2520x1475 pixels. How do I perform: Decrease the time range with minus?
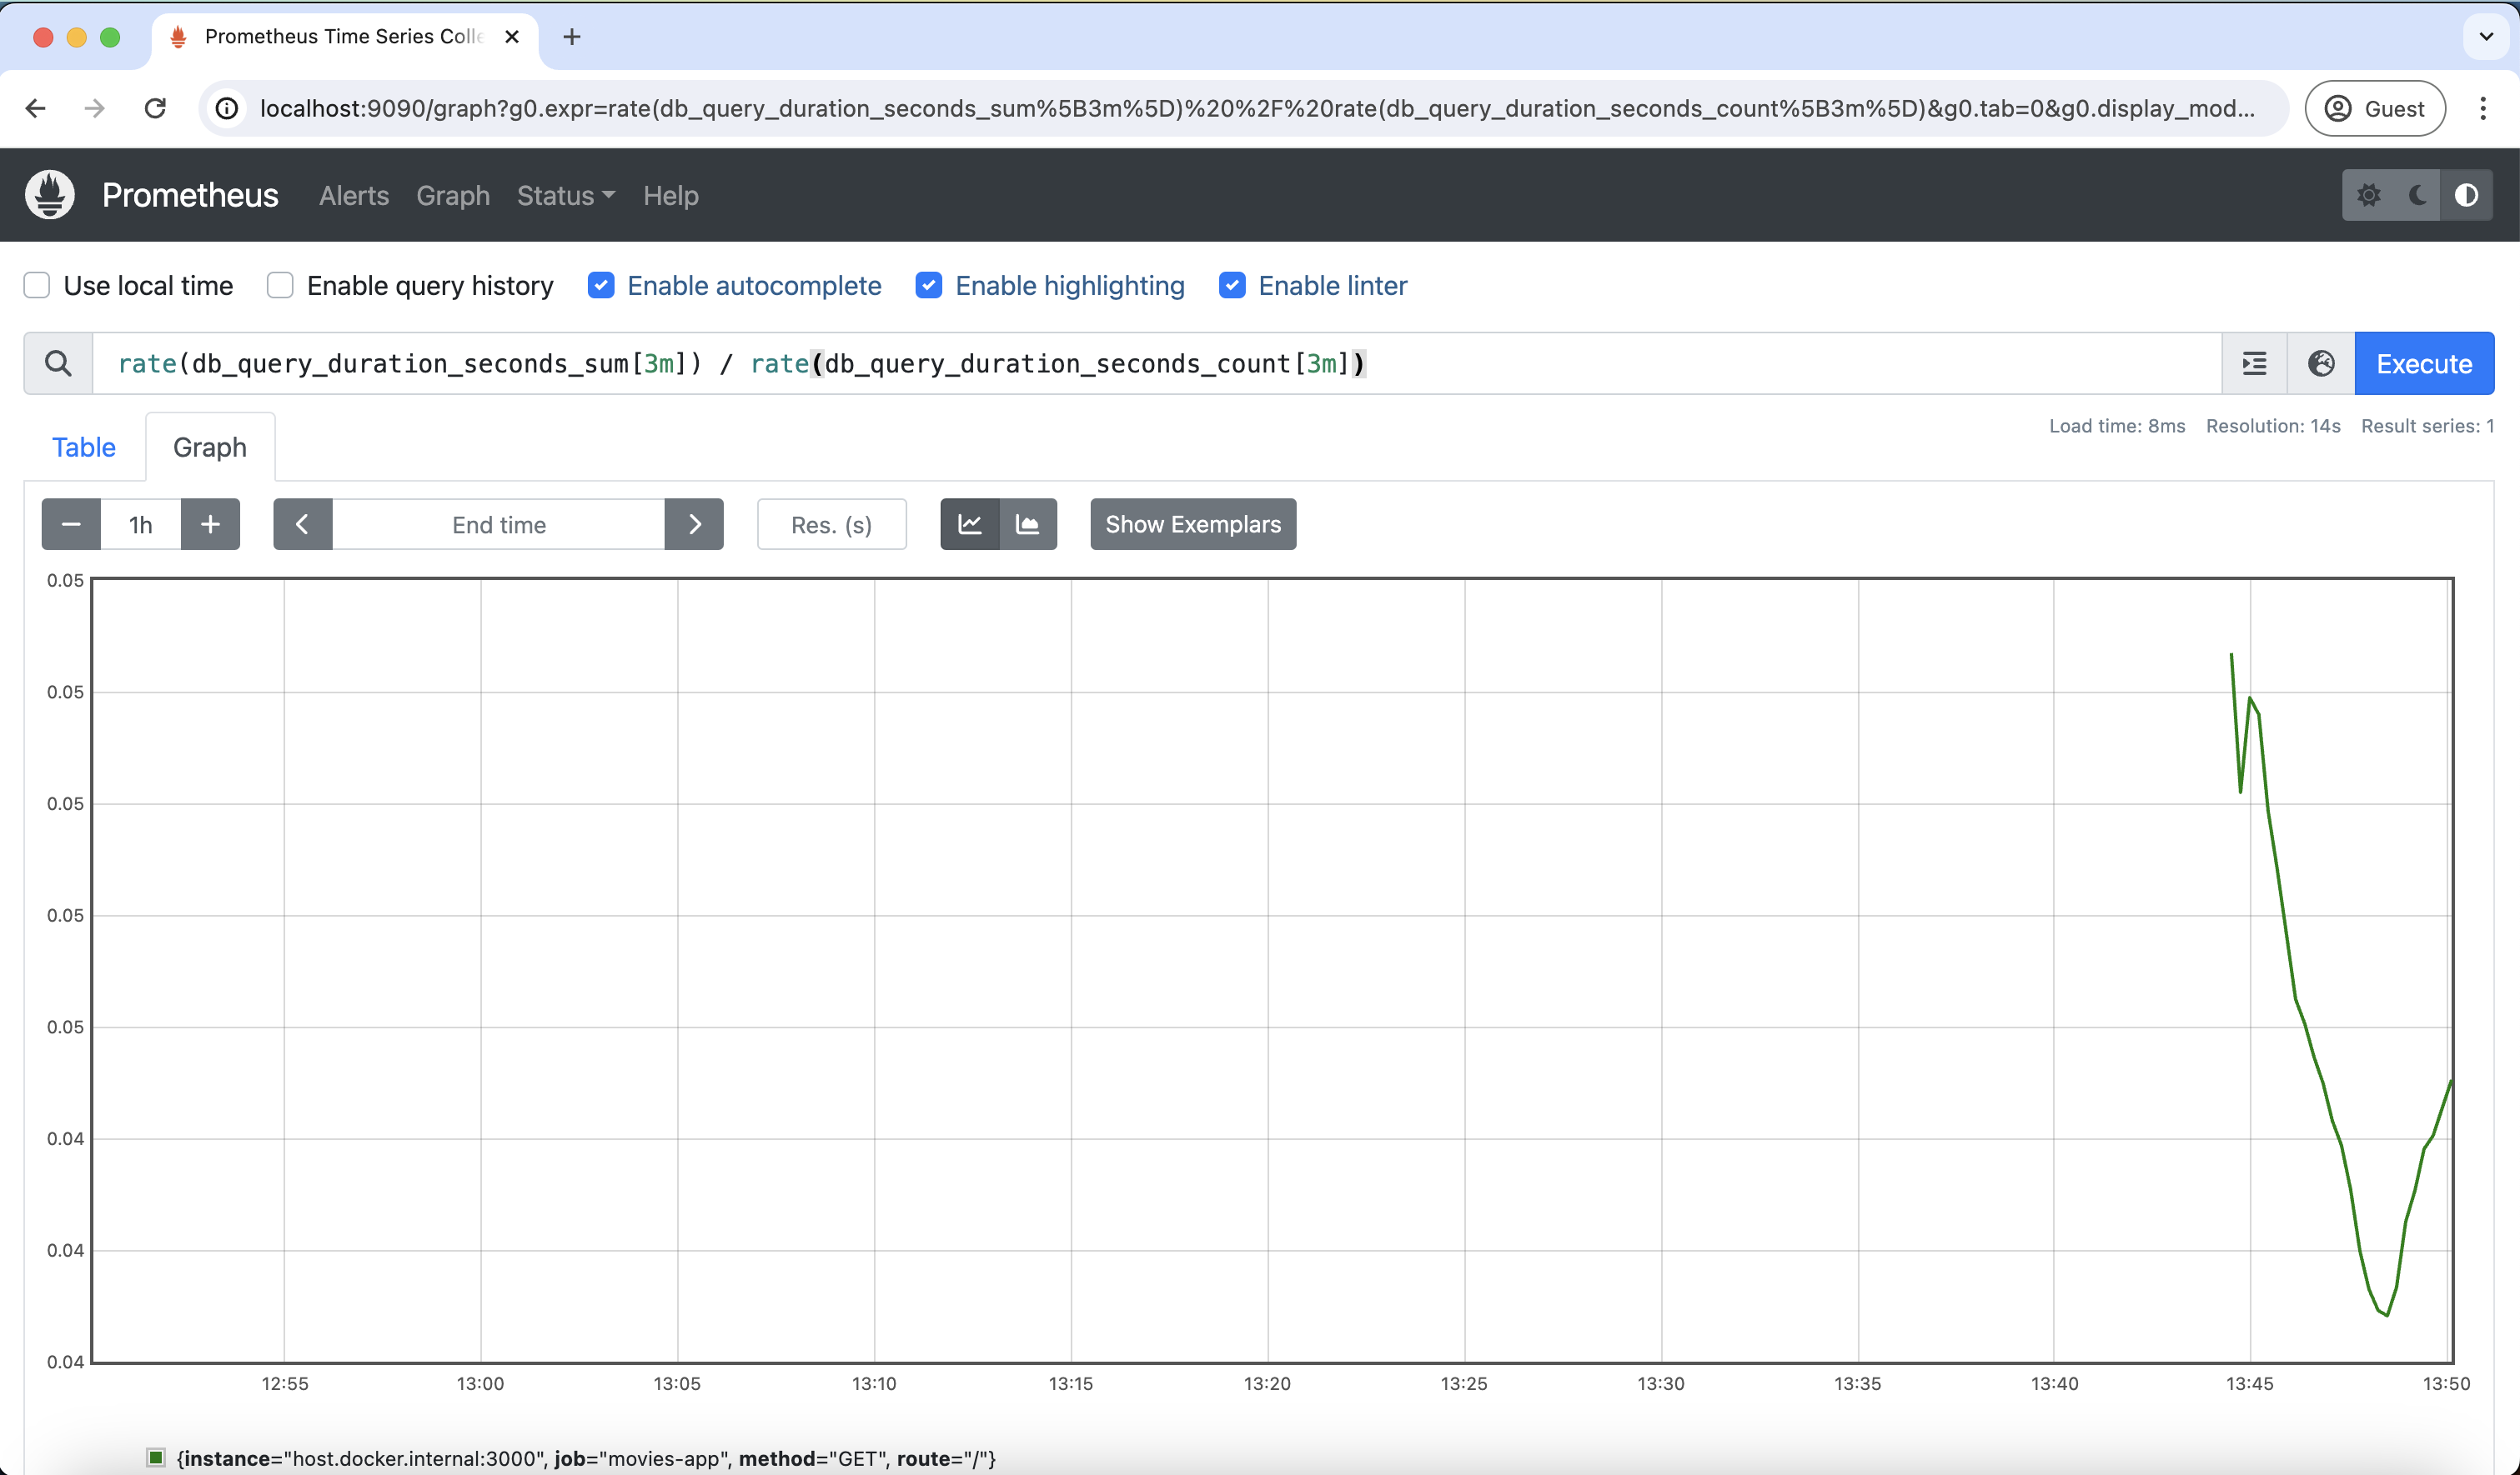[71, 525]
